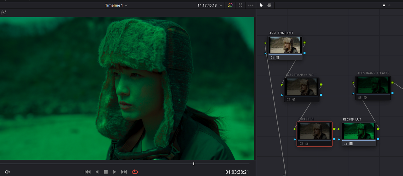
Task: Play the clip forward
Action: click(x=115, y=172)
